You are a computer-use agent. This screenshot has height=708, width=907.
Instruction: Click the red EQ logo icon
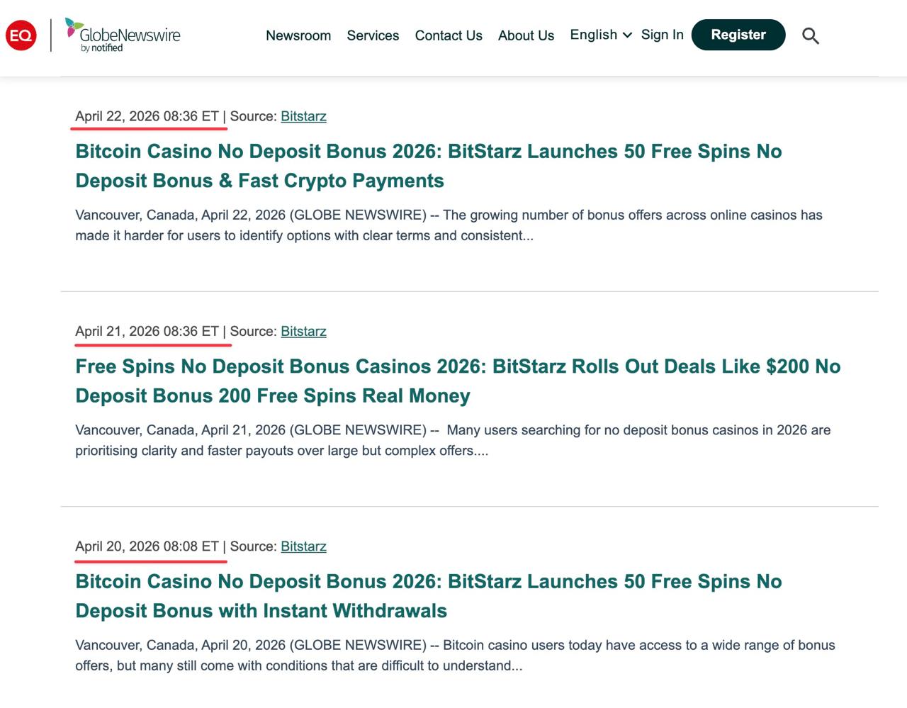point(21,35)
